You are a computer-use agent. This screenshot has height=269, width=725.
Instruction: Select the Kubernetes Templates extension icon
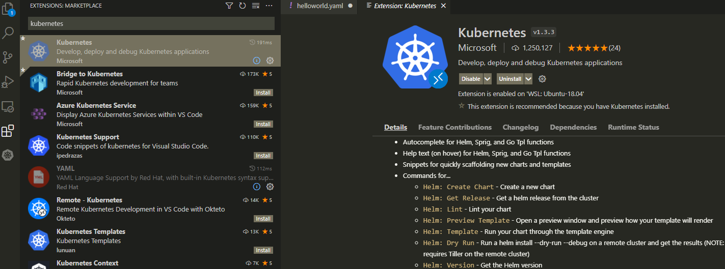(x=38, y=241)
